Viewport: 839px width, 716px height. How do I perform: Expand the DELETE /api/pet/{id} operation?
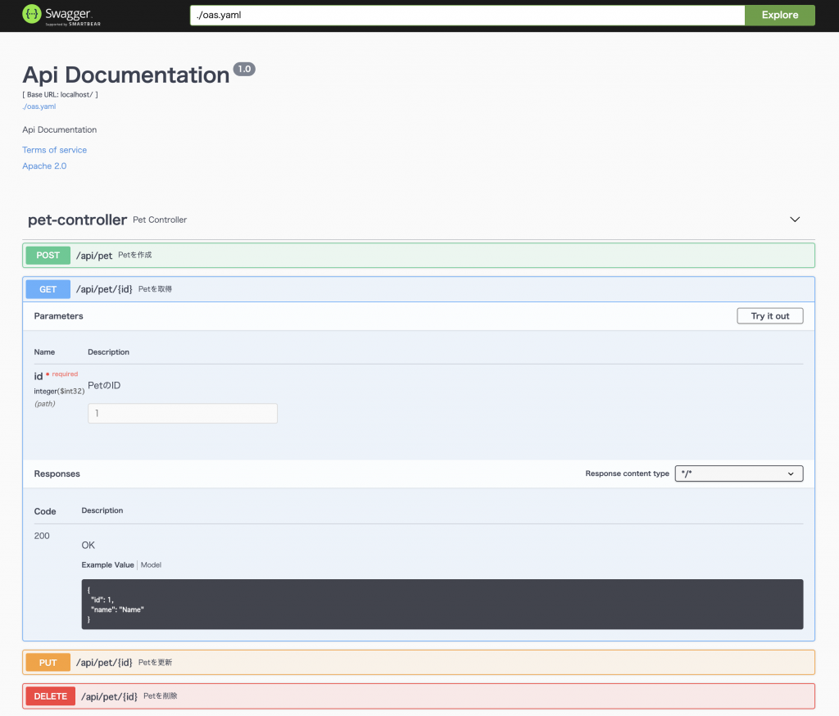click(x=418, y=696)
